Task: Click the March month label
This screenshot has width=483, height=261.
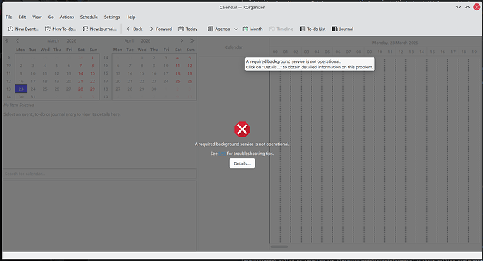Action: pyautogui.click(x=53, y=41)
